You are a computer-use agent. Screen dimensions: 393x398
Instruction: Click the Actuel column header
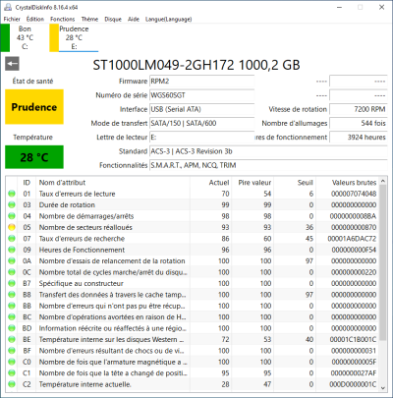point(210,183)
